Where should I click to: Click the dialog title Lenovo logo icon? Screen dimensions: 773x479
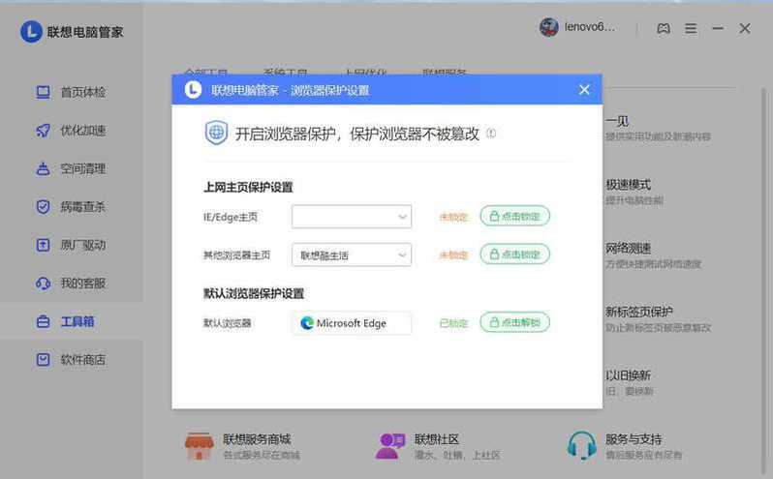(193, 90)
